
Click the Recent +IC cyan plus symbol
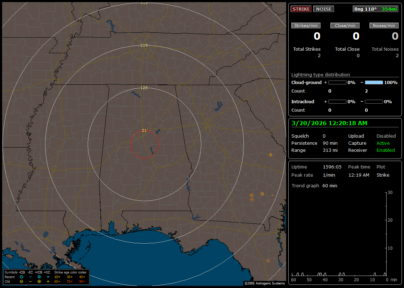(48, 277)
